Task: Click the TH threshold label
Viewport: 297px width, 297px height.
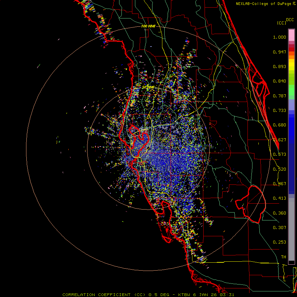Action: [283, 257]
